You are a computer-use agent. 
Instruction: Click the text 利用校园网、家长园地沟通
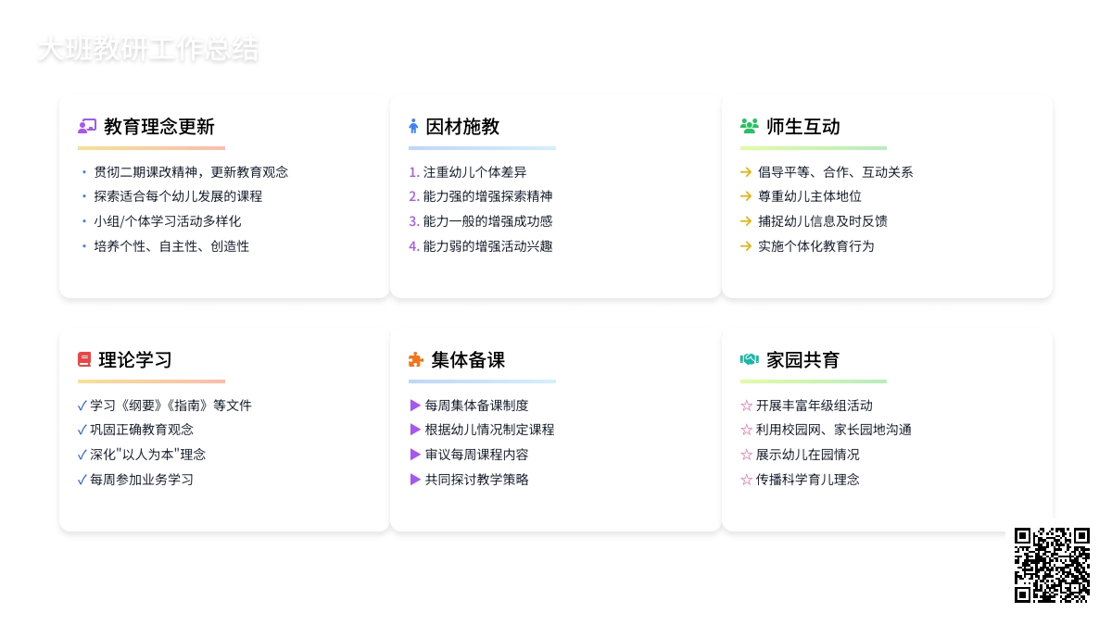coord(834,430)
